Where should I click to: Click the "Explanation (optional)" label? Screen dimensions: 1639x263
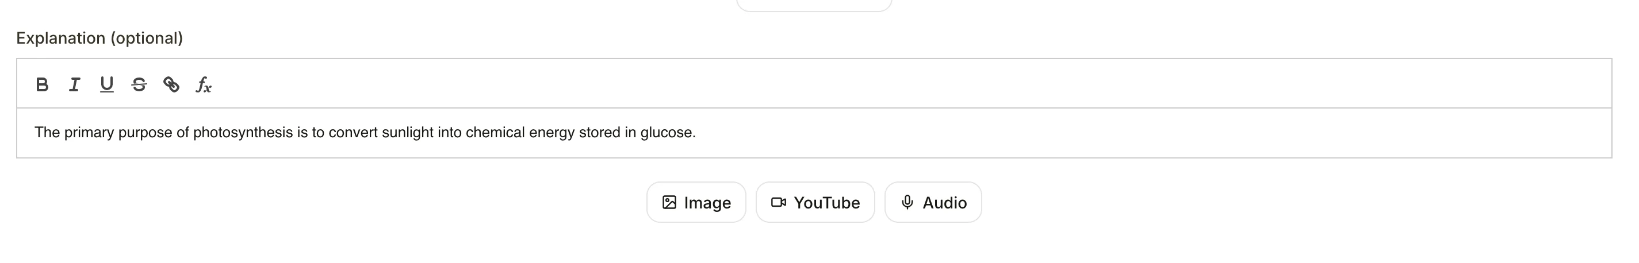pyautogui.click(x=99, y=38)
